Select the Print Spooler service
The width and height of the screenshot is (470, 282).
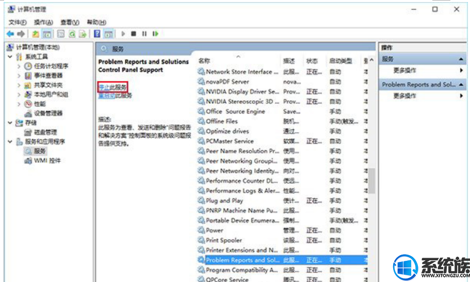click(282, 240)
